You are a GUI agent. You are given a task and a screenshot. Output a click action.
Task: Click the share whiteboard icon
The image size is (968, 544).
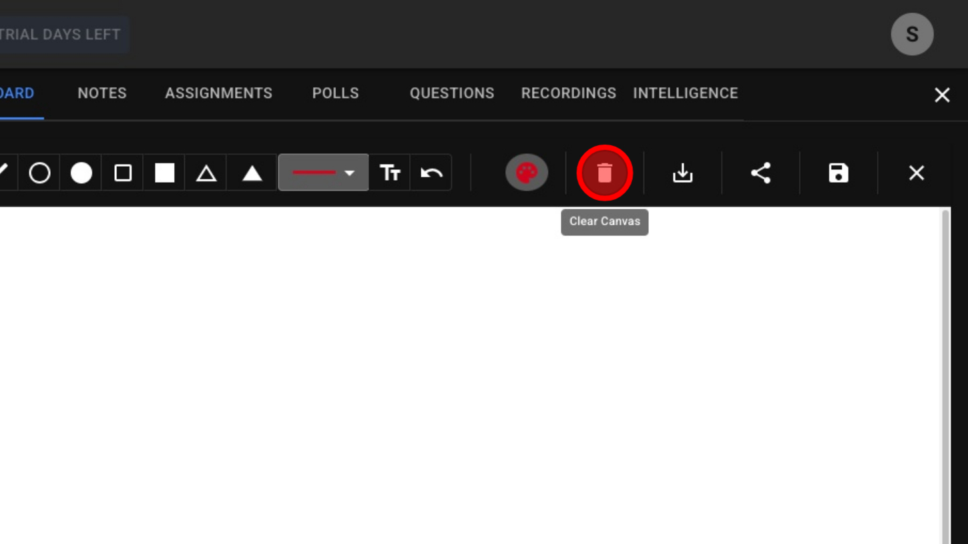point(760,173)
